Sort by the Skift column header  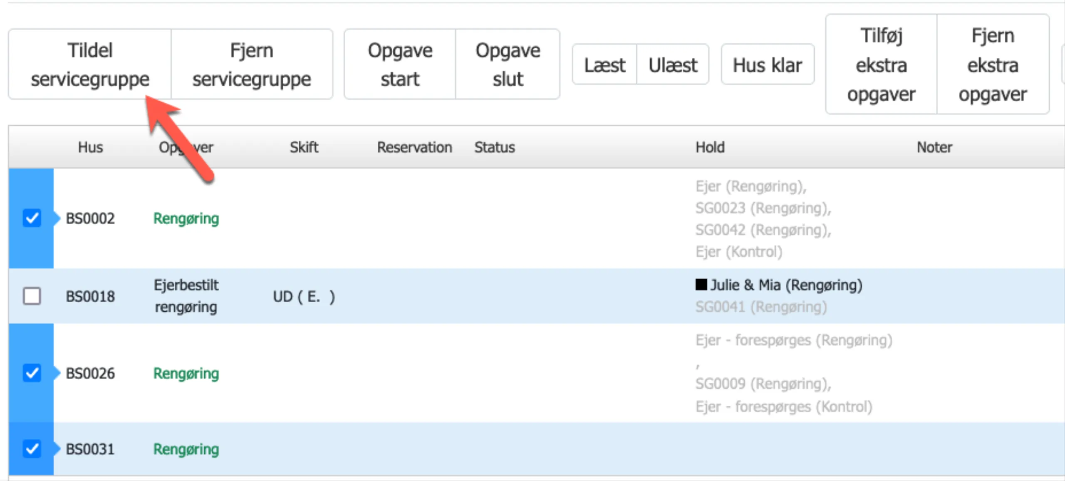[304, 147]
